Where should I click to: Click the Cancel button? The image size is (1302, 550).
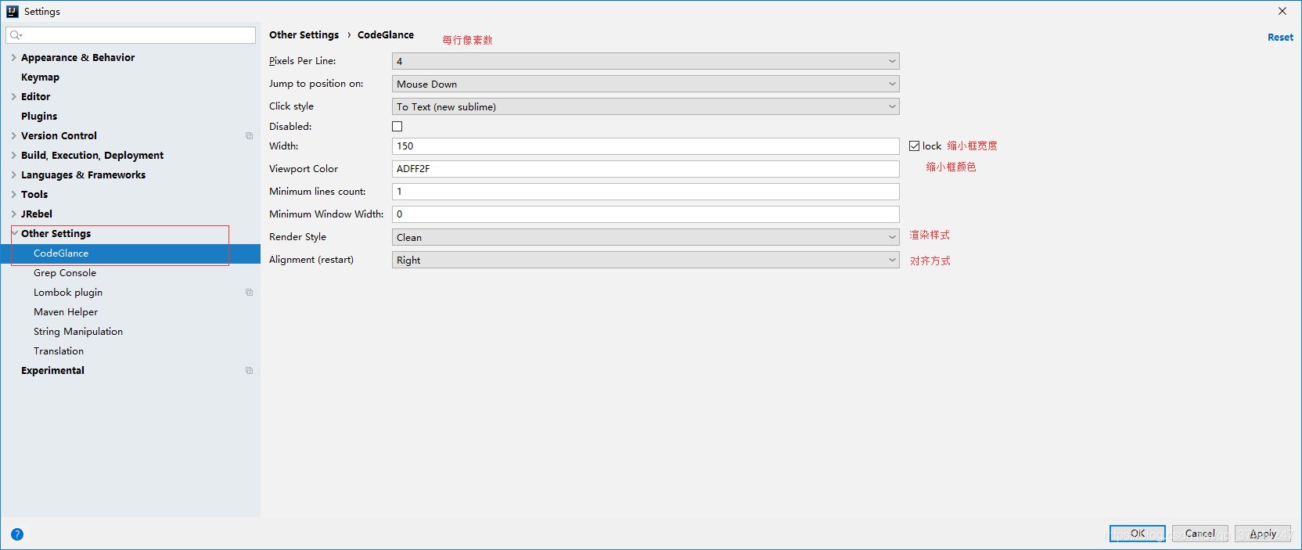1200,534
